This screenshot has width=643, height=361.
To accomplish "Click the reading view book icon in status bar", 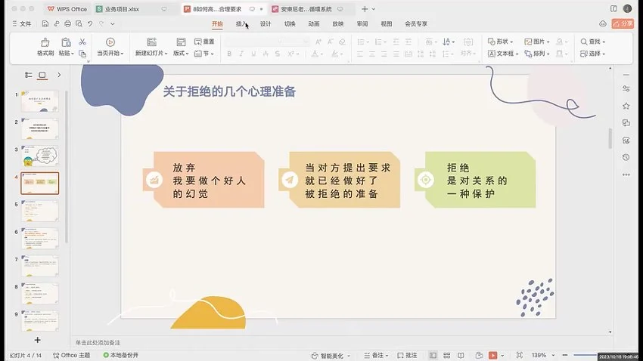I will click(461, 355).
